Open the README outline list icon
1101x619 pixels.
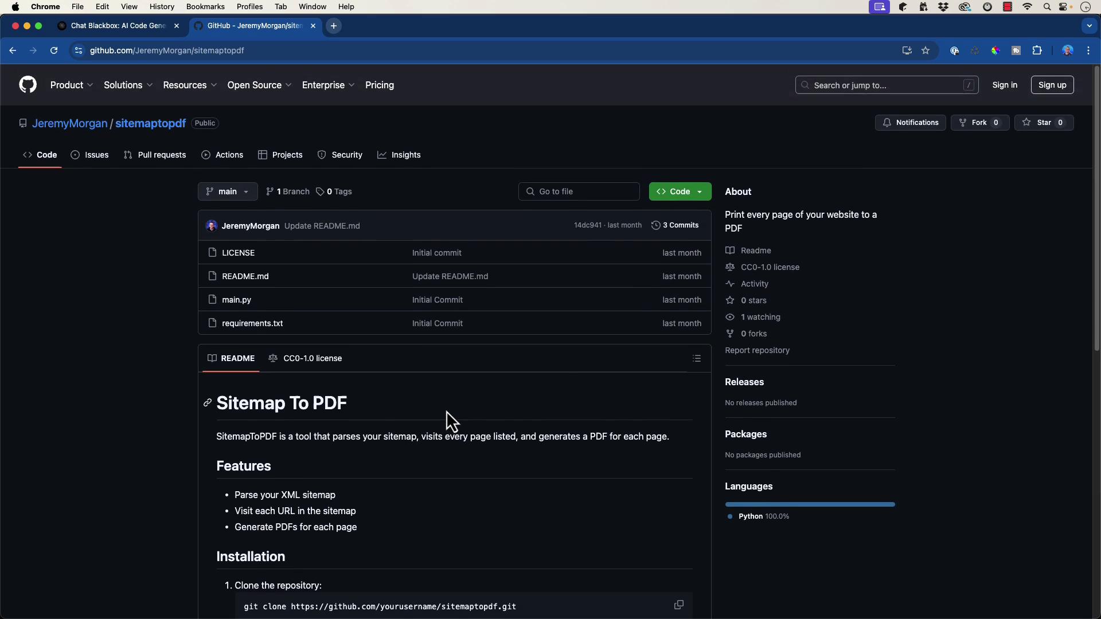(697, 359)
